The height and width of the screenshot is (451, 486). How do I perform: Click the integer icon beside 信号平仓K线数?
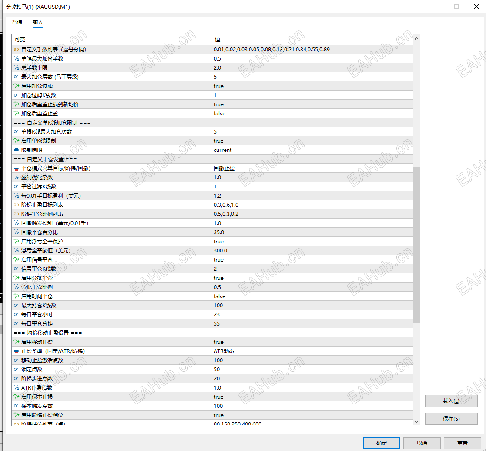click(17, 269)
